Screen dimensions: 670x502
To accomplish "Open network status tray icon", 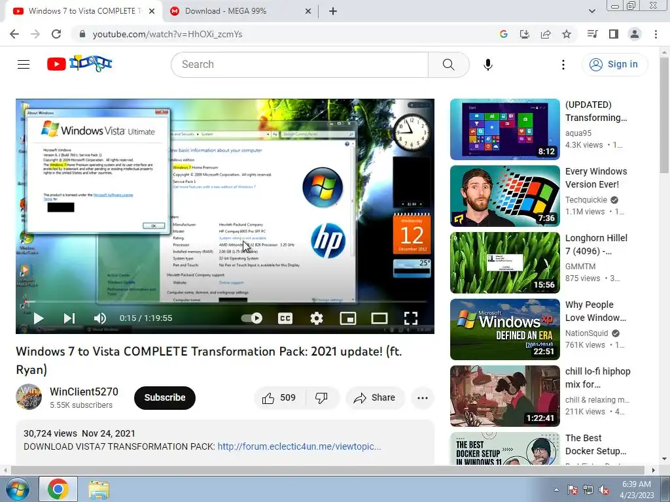I will pos(588,490).
